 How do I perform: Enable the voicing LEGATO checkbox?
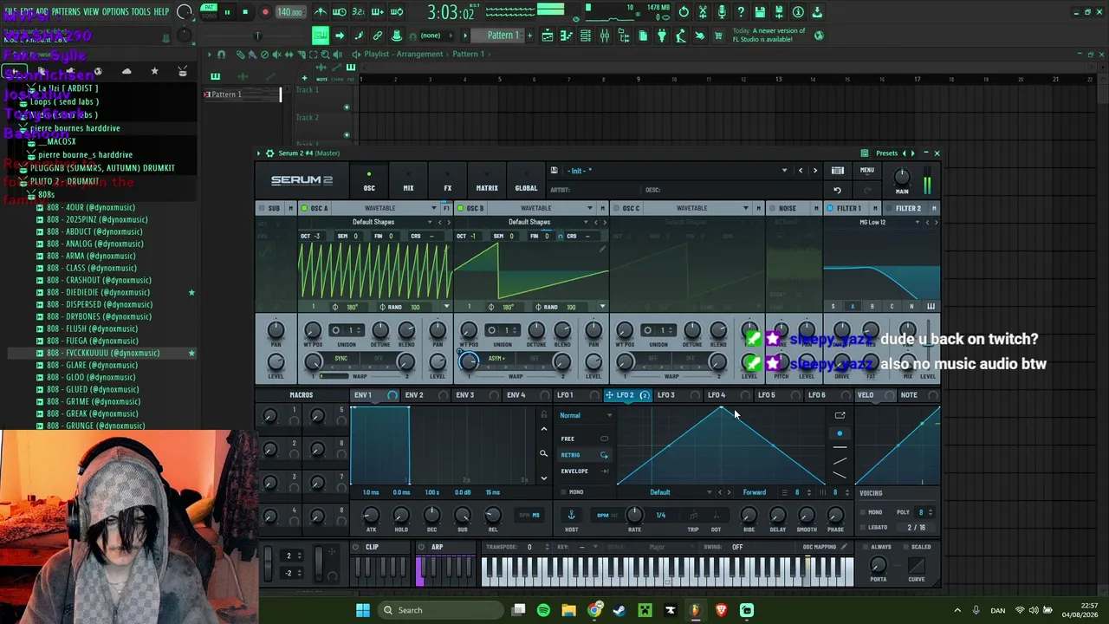point(865,527)
